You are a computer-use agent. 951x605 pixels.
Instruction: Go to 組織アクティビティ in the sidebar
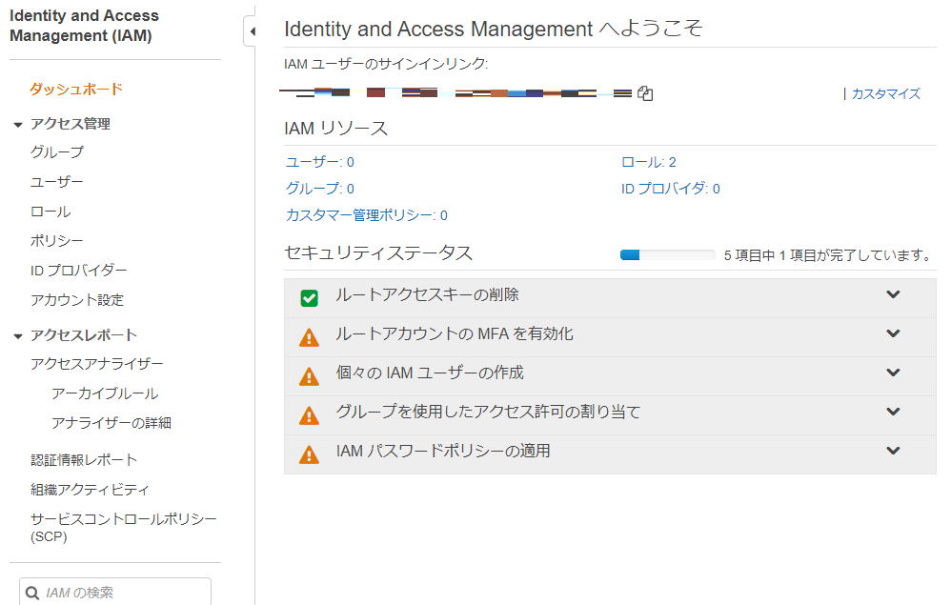coord(90,490)
